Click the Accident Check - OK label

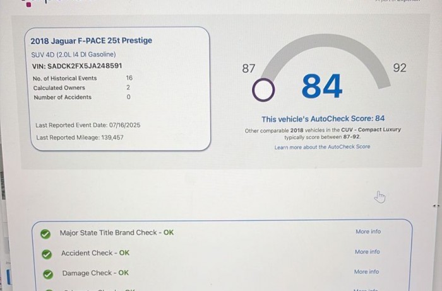95,253
